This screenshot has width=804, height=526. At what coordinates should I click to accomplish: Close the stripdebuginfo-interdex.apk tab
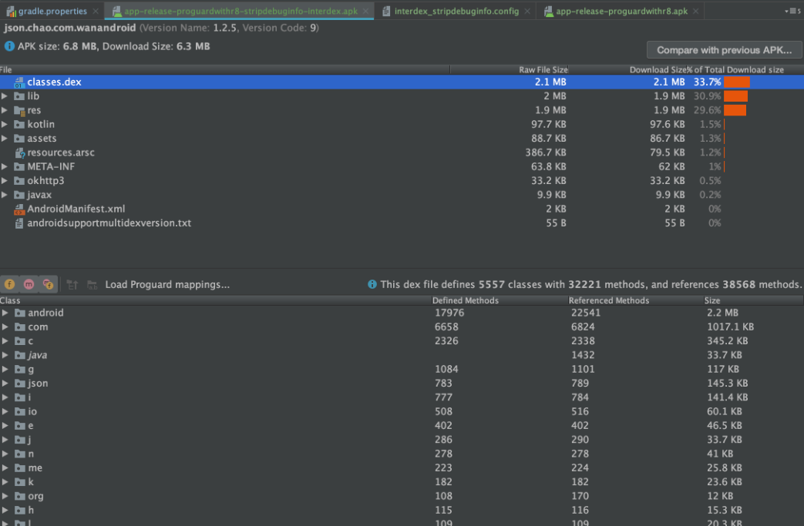point(365,11)
